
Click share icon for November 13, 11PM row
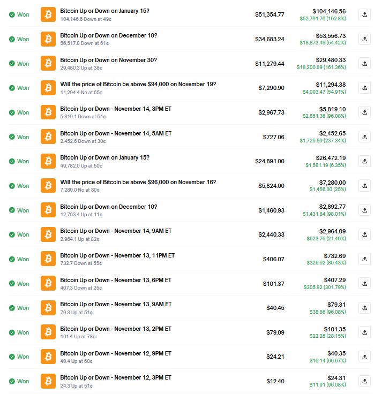(364, 259)
